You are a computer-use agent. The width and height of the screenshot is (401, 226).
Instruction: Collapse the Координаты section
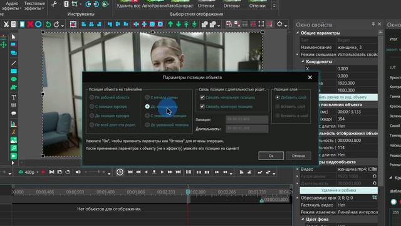303,62
